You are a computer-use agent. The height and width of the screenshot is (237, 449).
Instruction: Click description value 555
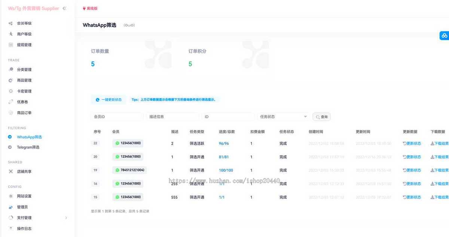click(x=174, y=197)
